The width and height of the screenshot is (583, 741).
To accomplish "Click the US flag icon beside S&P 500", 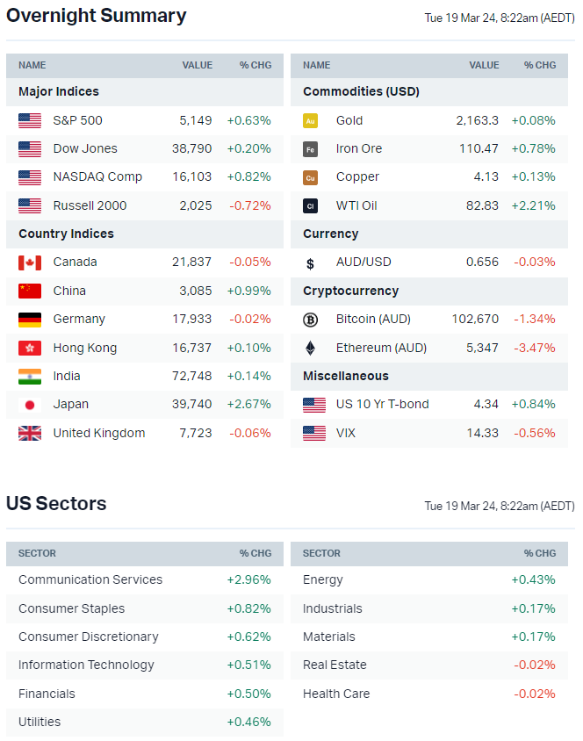I will (30, 120).
